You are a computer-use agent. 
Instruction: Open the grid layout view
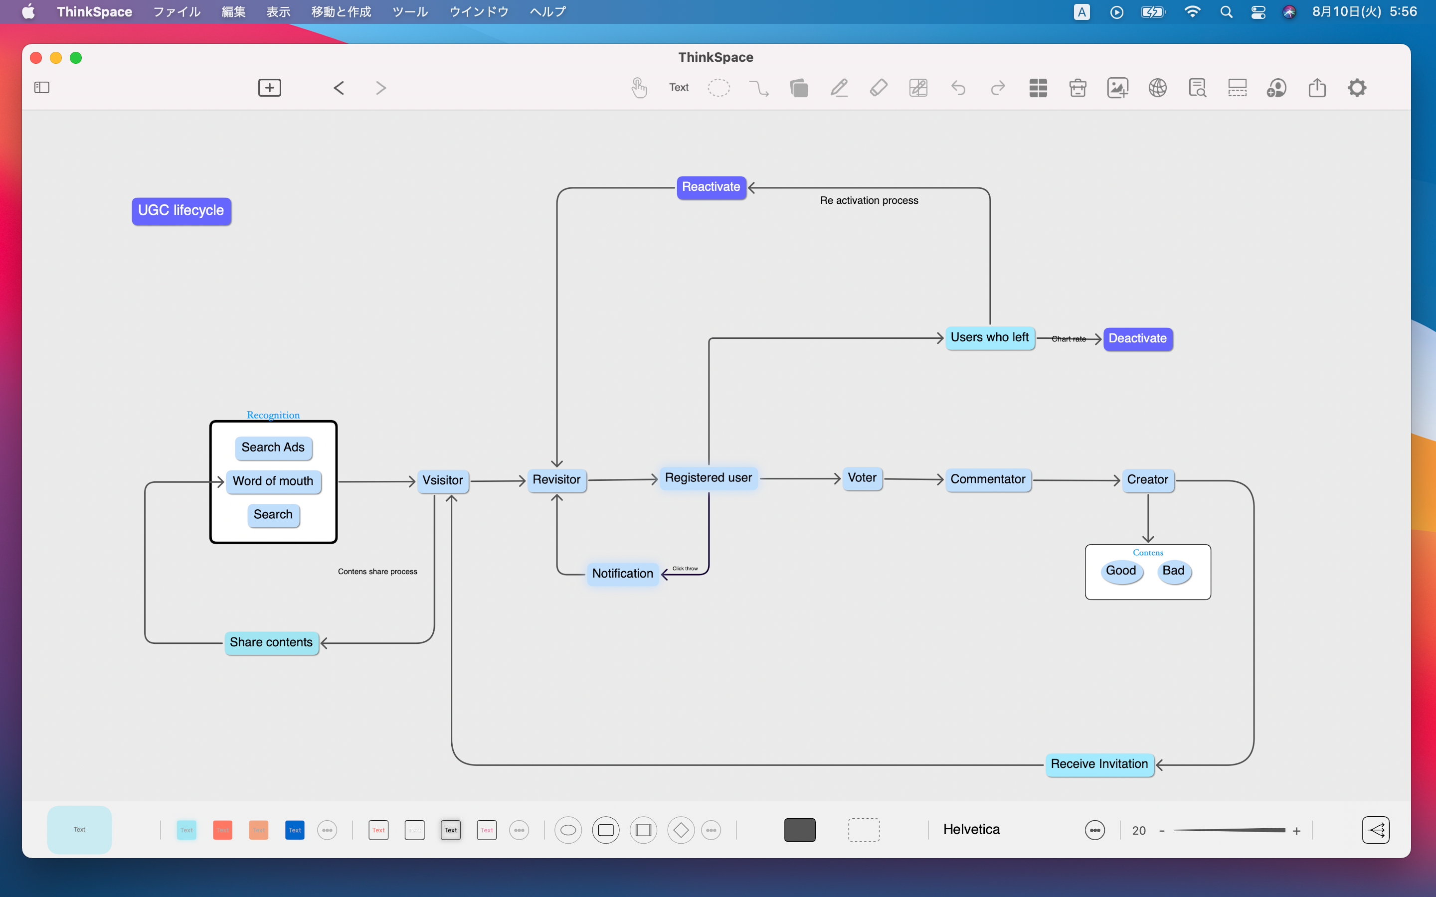click(1038, 88)
